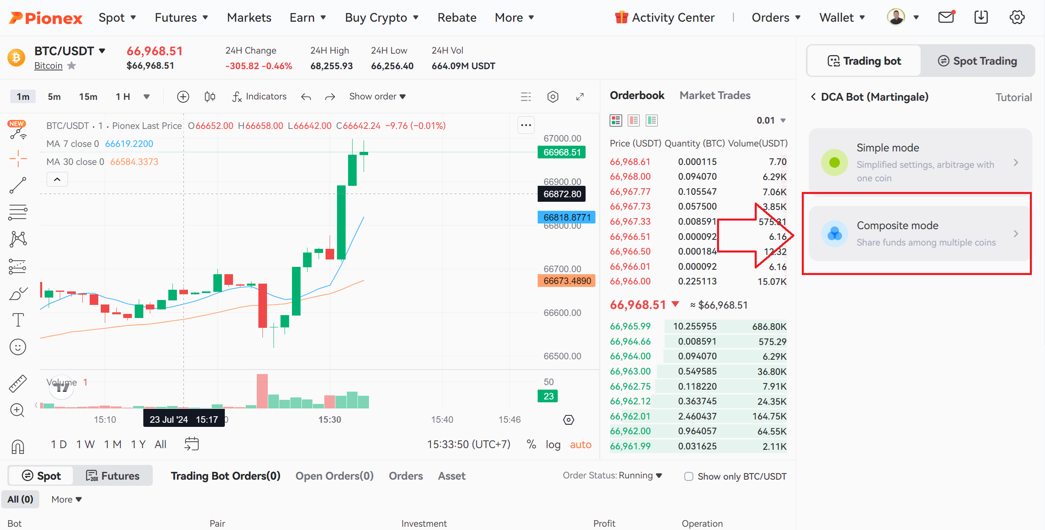Viewport: 1045px width, 530px height.
Task: Toggle log scale on chart
Action: [553, 445]
